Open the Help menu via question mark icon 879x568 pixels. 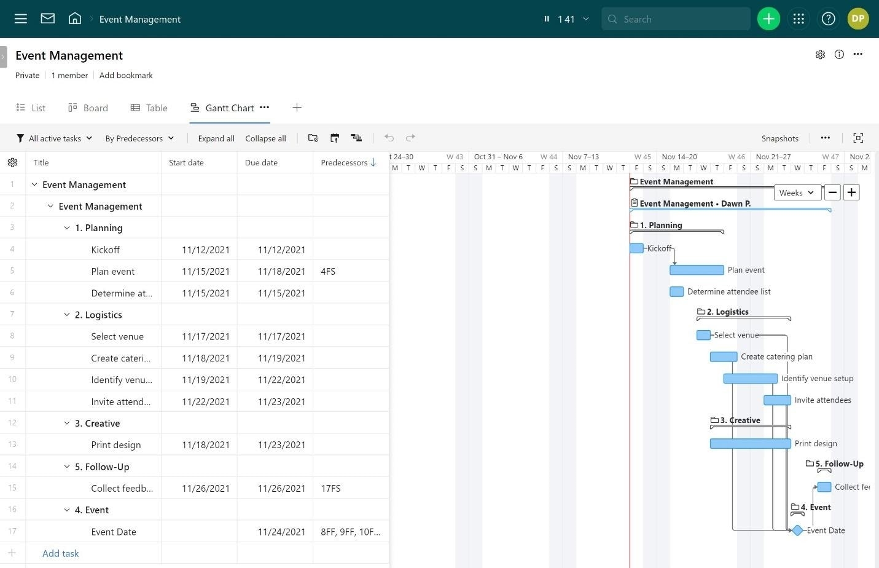point(828,18)
